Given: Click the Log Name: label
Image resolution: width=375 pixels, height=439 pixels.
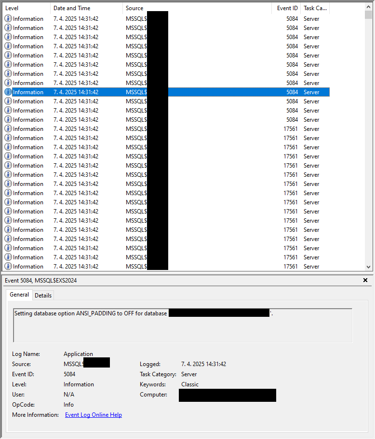Looking at the screenshot, I should (x=26, y=354).
